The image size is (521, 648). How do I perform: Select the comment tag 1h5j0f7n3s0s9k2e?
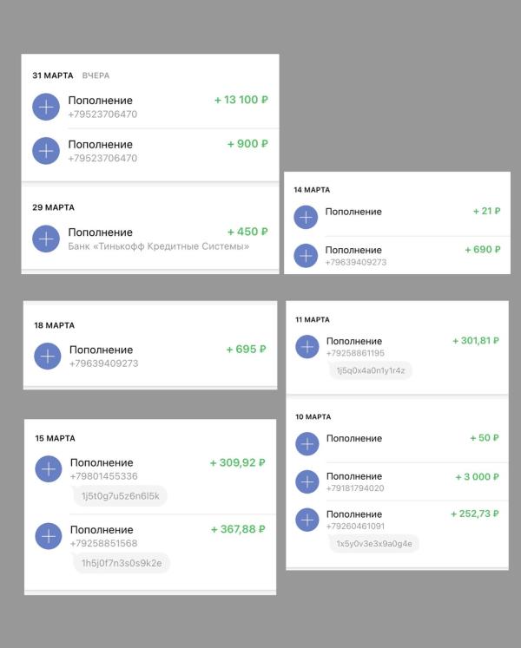click(122, 563)
